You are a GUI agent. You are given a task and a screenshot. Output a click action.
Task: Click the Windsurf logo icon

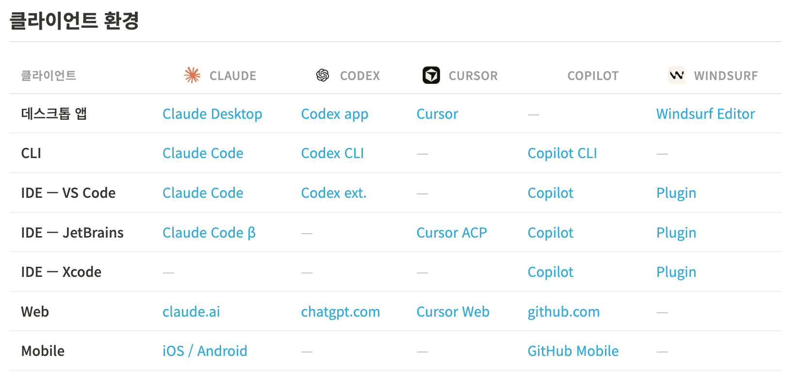click(x=677, y=75)
